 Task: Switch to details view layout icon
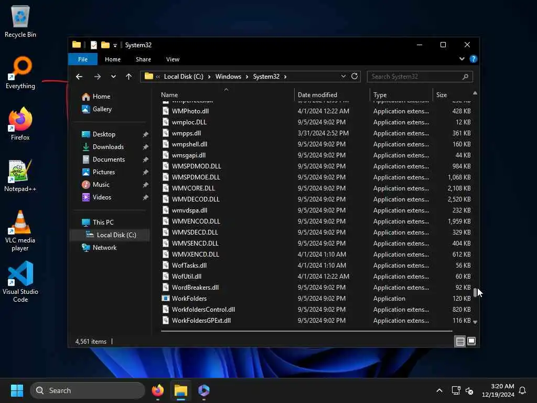click(460, 341)
